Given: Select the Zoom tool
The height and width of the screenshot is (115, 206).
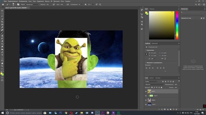Looking at the screenshot, I should 2,66.
